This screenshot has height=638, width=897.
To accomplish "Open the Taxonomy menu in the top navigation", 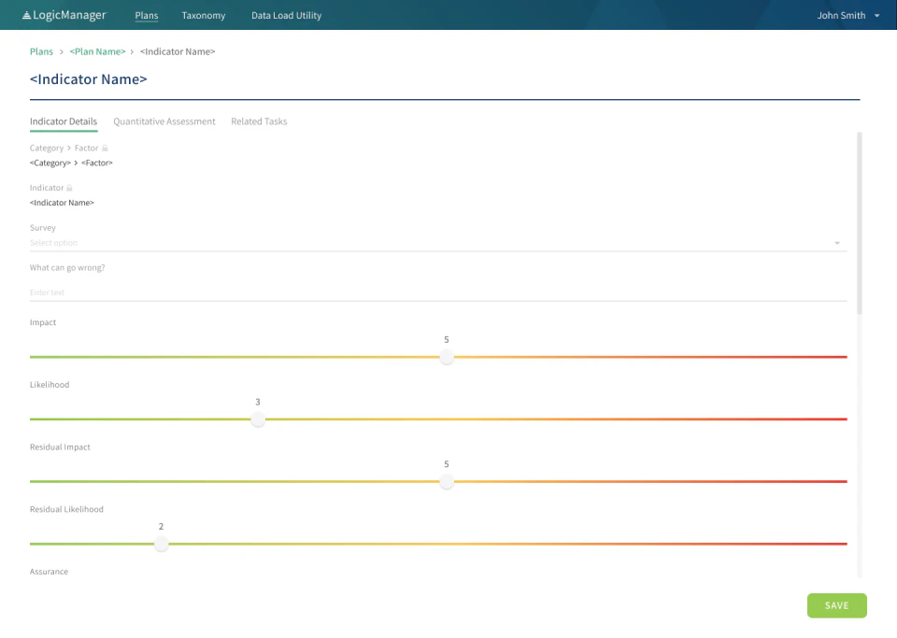I will (x=203, y=15).
